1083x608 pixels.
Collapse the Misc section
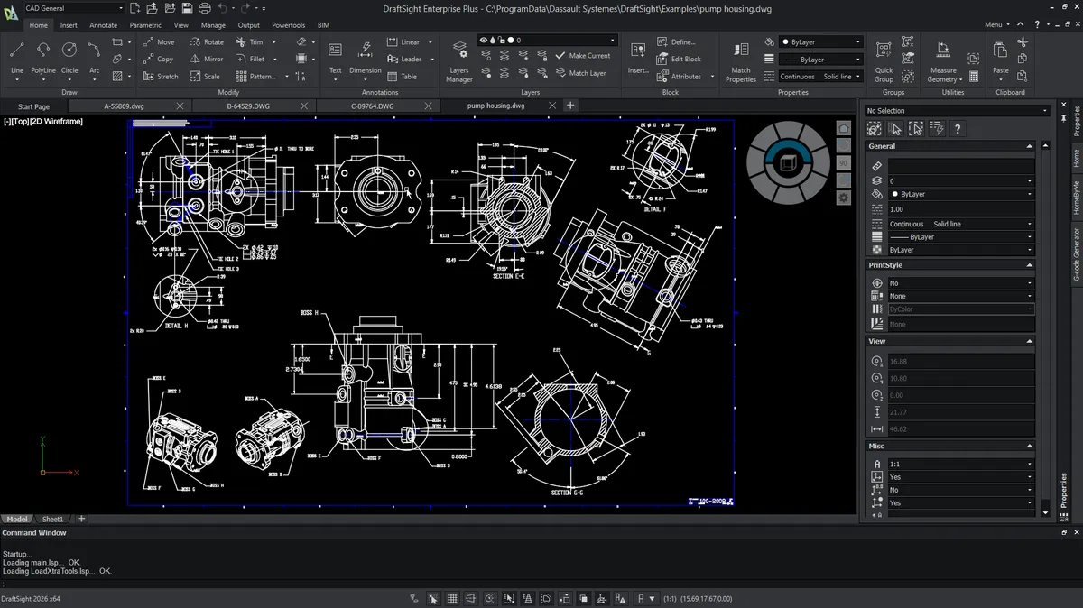click(1029, 446)
